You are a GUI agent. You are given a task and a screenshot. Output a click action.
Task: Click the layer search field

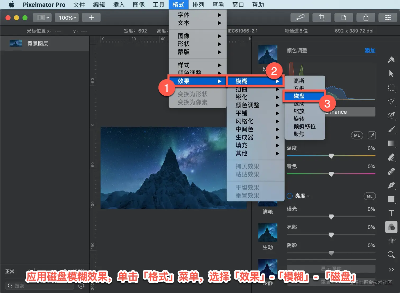click(x=40, y=286)
